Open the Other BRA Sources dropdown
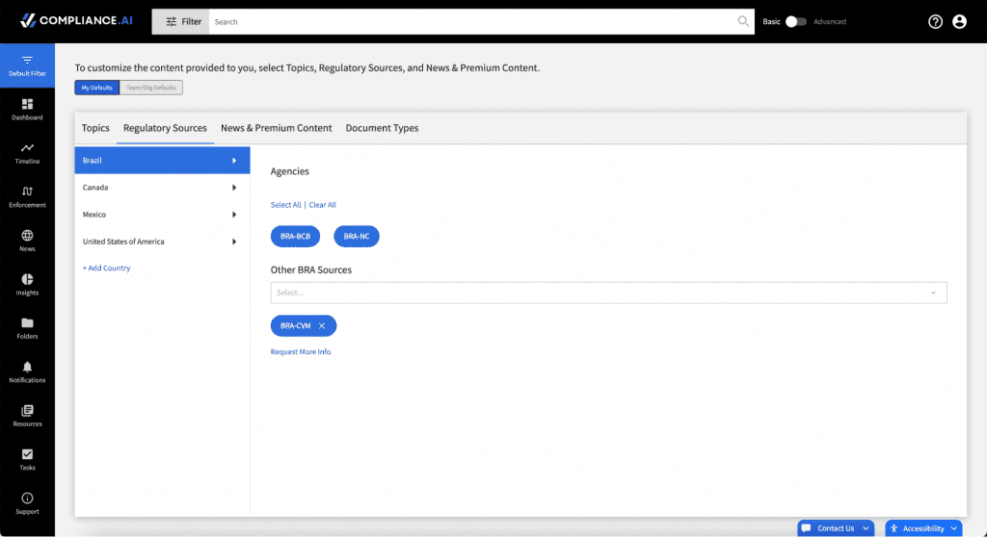987x537 pixels. click(609, 293)
